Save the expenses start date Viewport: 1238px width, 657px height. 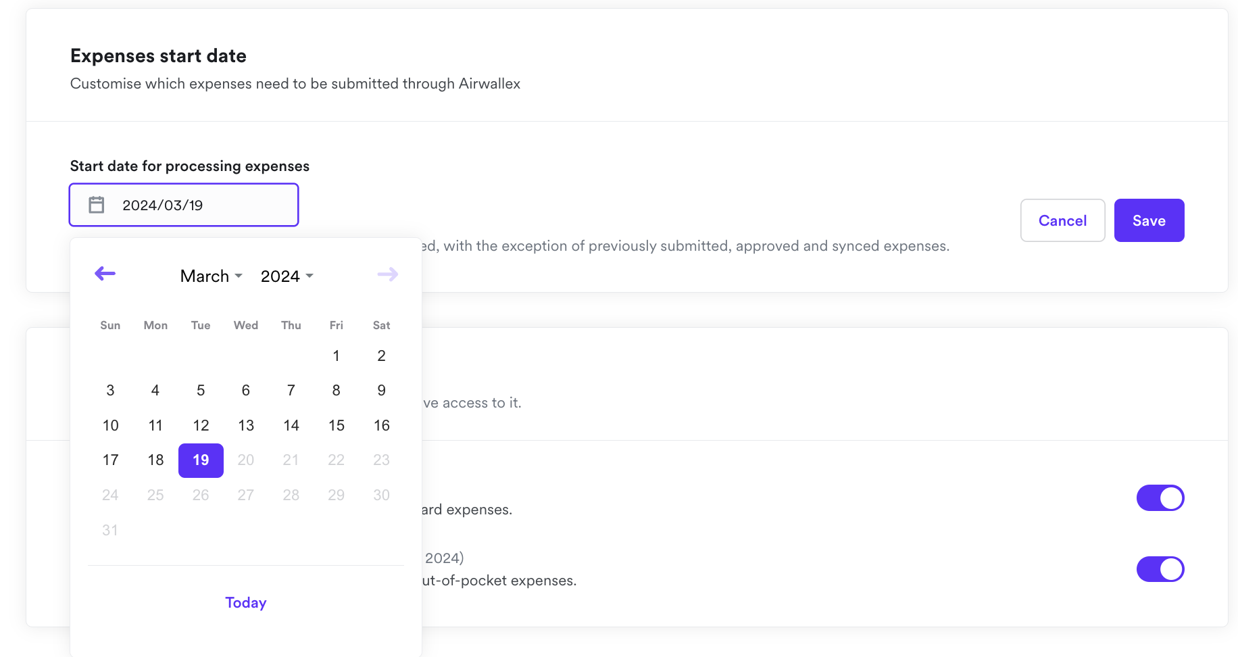point(1149,220)
